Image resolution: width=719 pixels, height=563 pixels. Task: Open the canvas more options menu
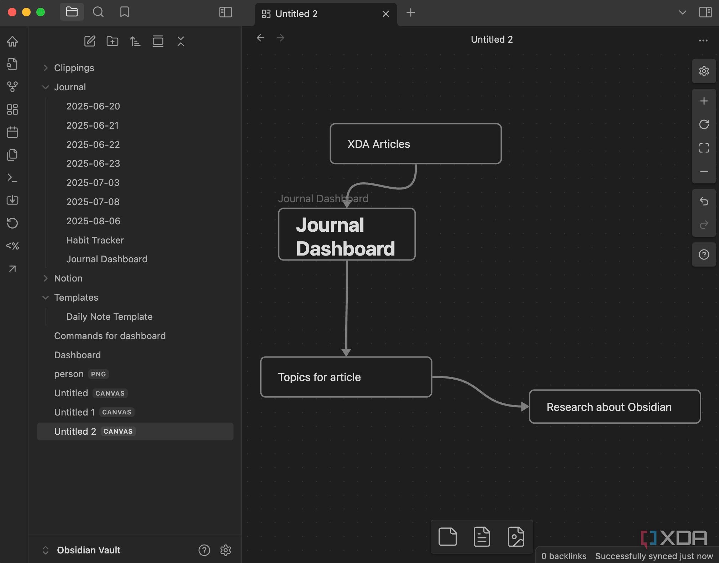pyautogui.click(x=703, y=40)
